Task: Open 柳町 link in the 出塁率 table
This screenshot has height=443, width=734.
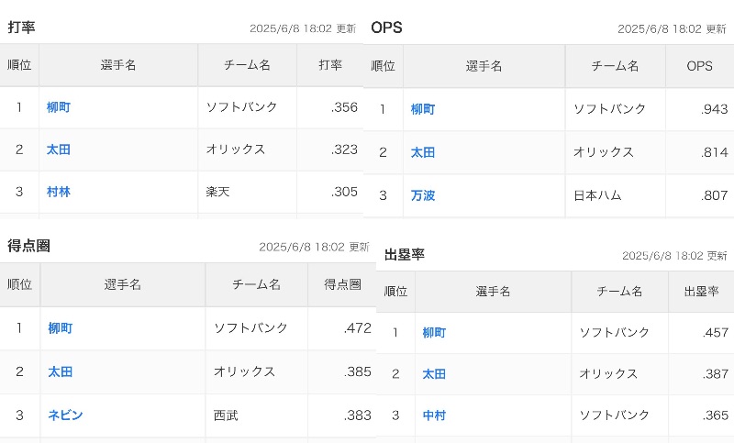Action: point(435,332)
